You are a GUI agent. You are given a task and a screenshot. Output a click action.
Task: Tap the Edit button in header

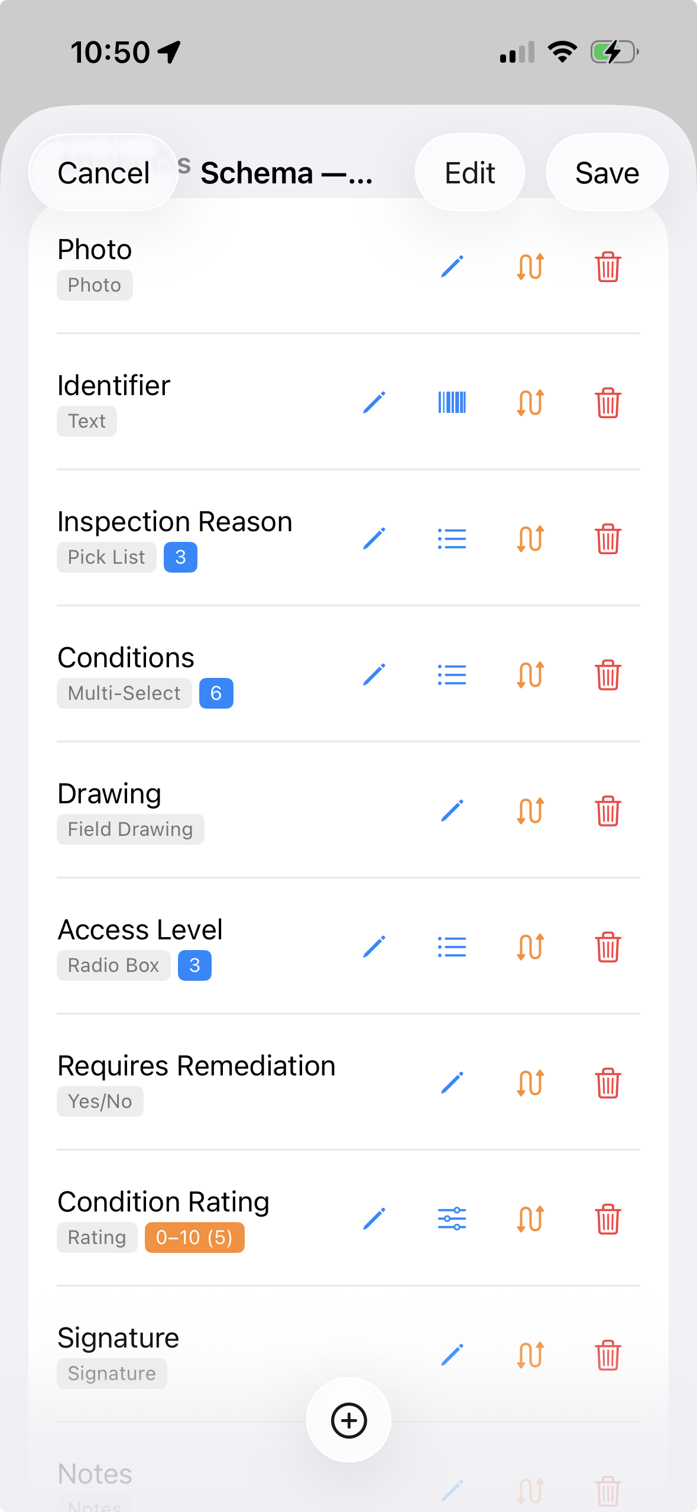click(470, 173)
